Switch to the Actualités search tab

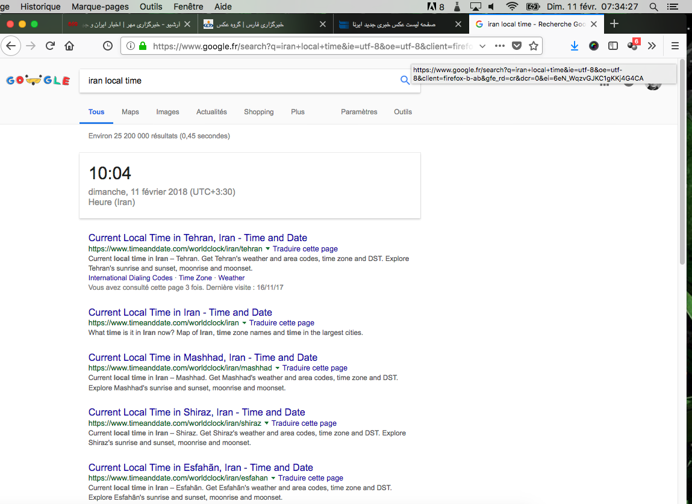[211, 112]
